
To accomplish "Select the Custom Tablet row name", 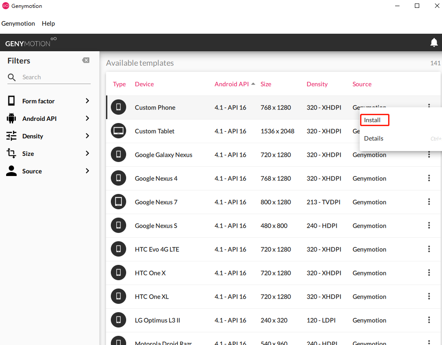I will [155, 131].
